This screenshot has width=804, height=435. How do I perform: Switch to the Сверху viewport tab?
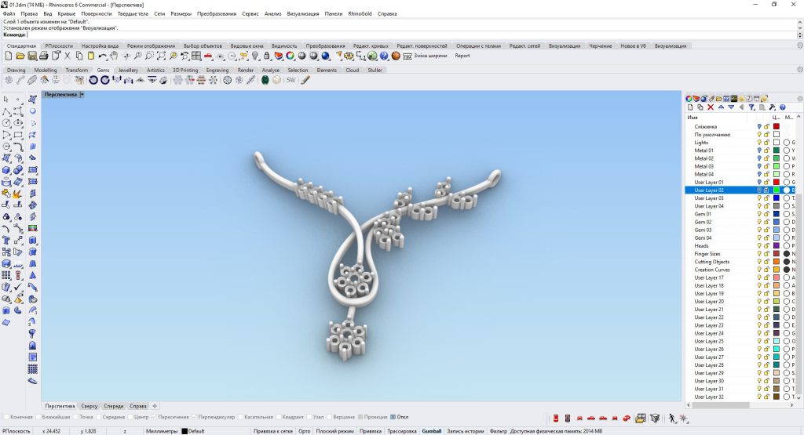90,406
